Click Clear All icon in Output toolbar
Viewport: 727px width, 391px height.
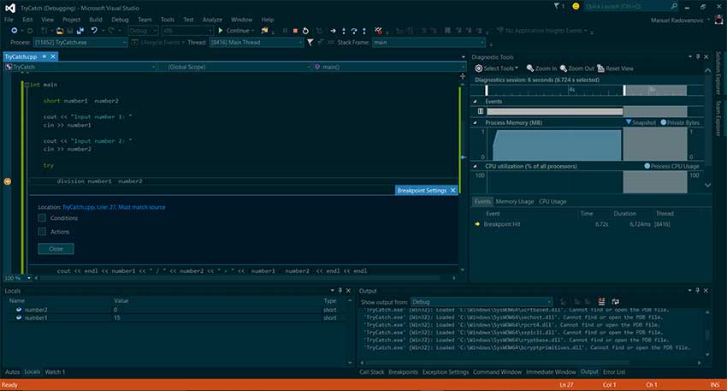[x=601, y=301]
